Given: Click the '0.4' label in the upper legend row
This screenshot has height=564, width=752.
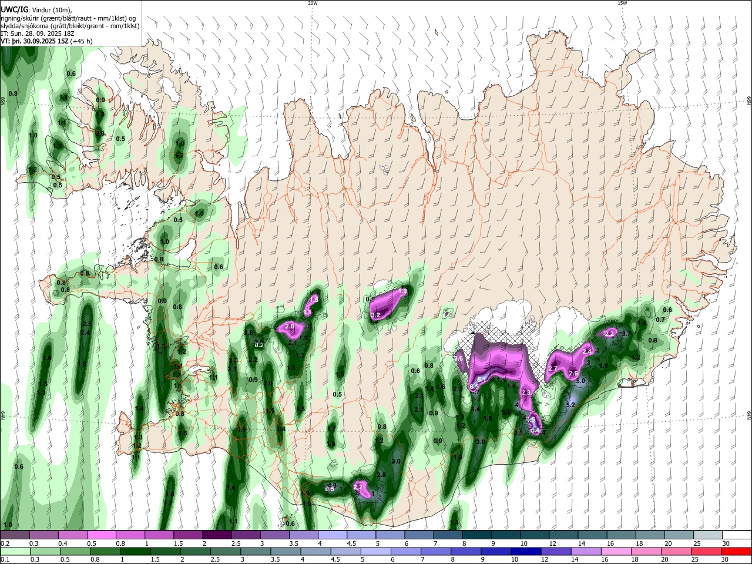Looking at the screenshot, I should coord(63,543).
